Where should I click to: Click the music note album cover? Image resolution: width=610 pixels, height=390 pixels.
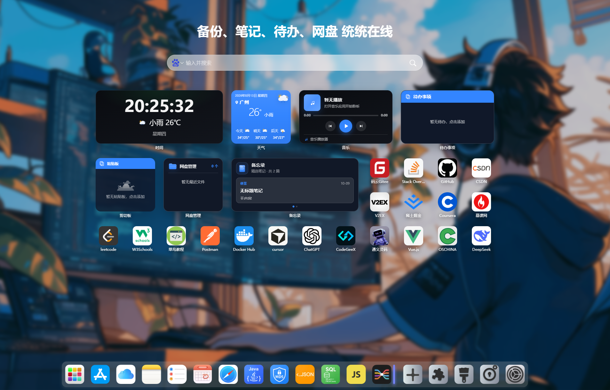coord(312,103)
